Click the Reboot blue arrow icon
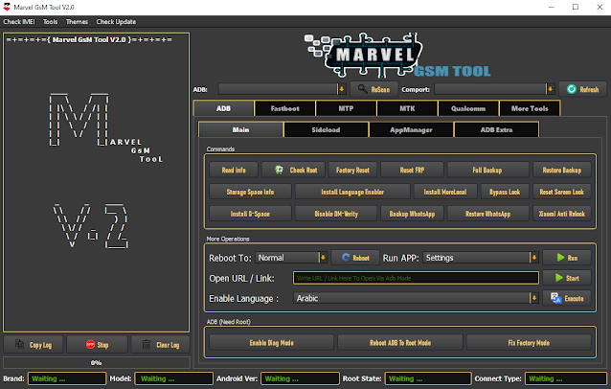This screenshot has width=611, height=389. tap(346, 257)
